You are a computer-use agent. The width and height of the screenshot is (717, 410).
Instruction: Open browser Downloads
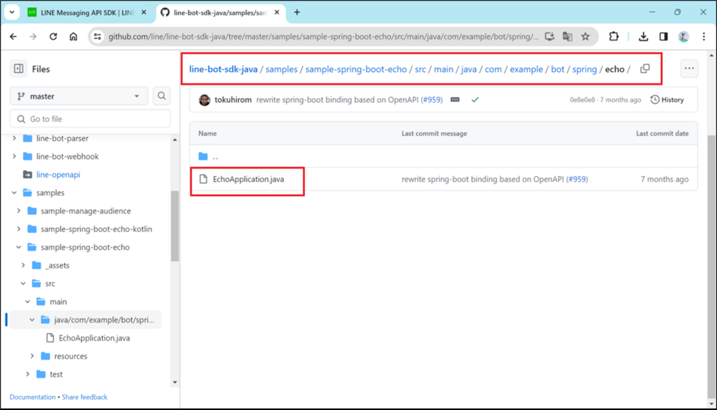coord(644,36)
